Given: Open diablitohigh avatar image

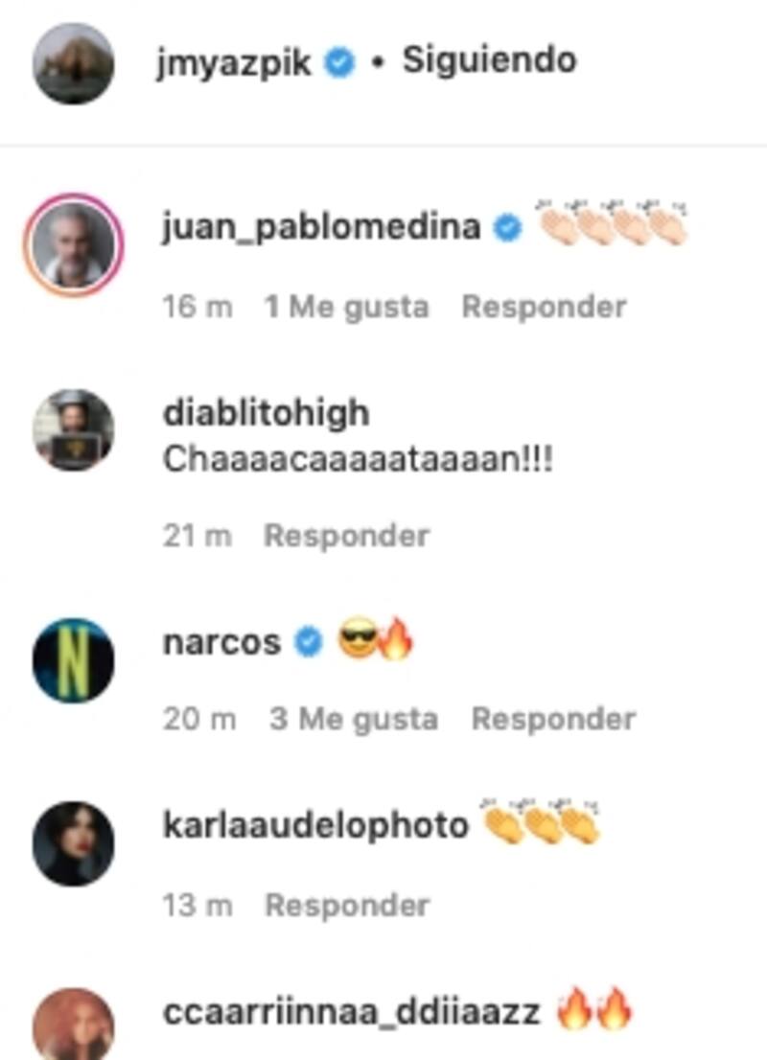Looking at the screenshot, I should (x=73, y=430).
